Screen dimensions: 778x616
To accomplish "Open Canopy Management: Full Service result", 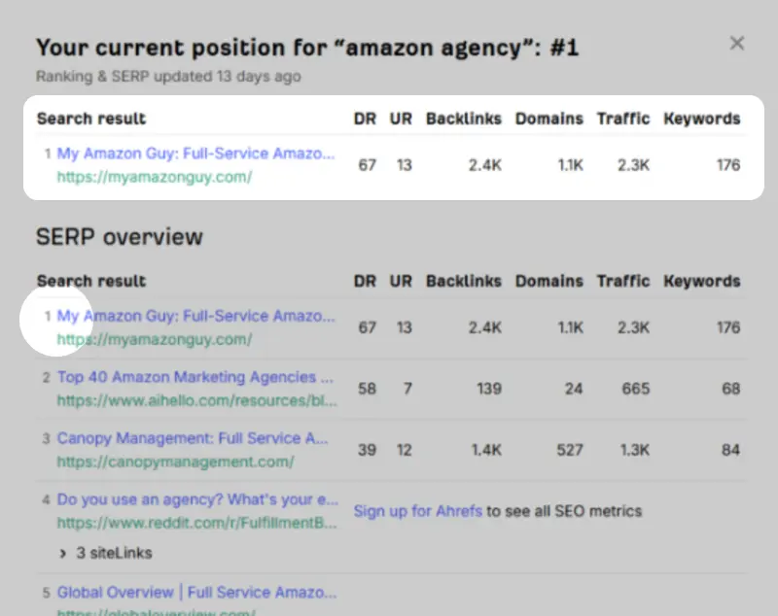I will tap(193, 438).
